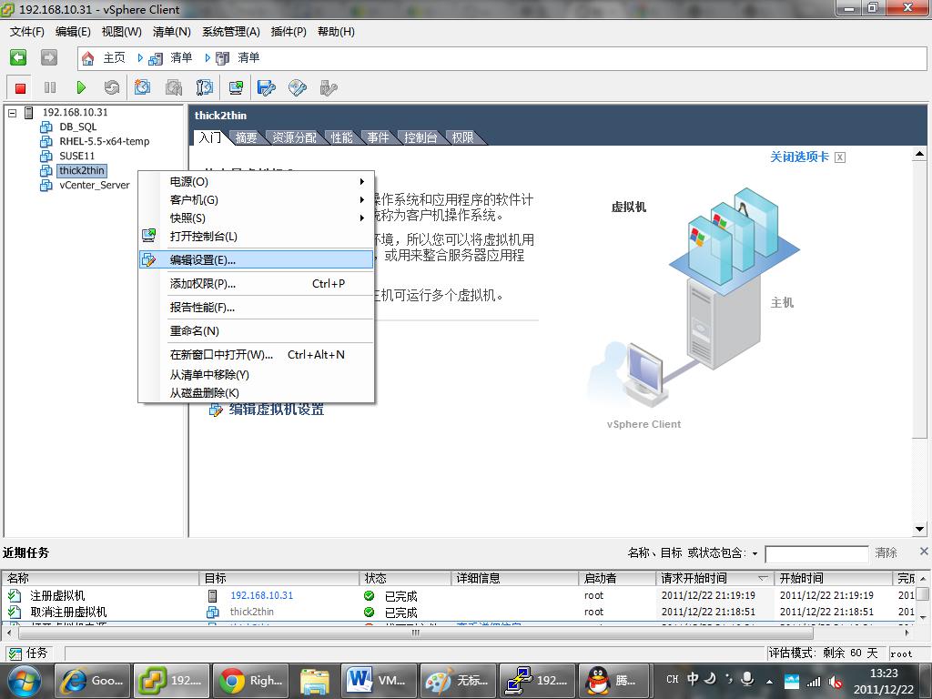The height and width of the screenshot is (699, 932).
Task: Click the reset VM toolbar icon
Action: click(111, 88)
